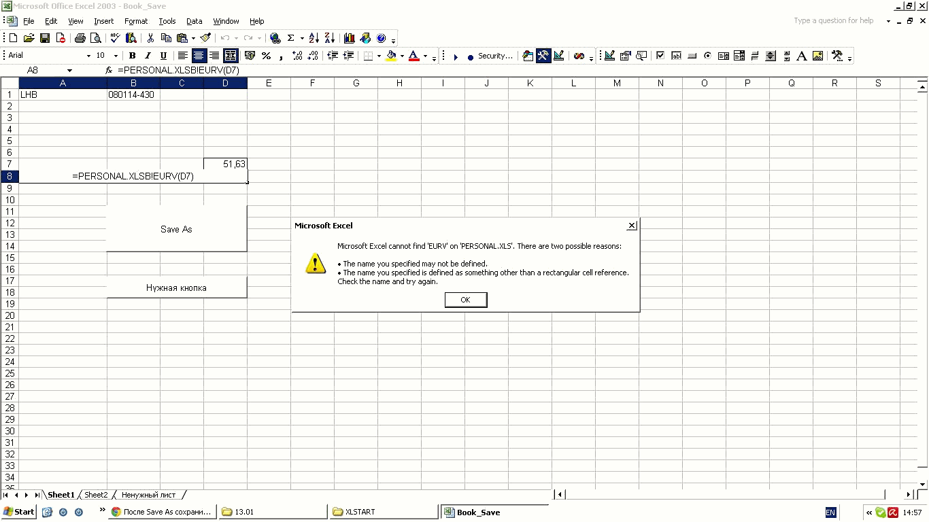The image size is (929, 522).
Task: Click the Save As button on the sheet
Action: (x=176, y=229)
